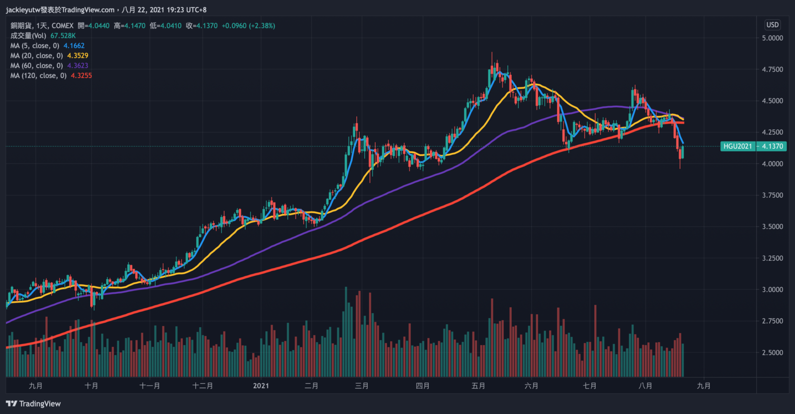Click the 十一月 label on time axis
This screenshot has width=795, height=414.
[150, 386]
